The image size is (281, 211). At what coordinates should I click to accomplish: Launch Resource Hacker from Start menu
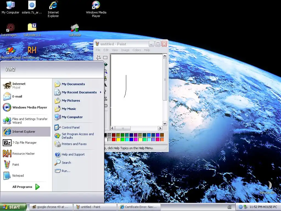[x=26, y=154]
